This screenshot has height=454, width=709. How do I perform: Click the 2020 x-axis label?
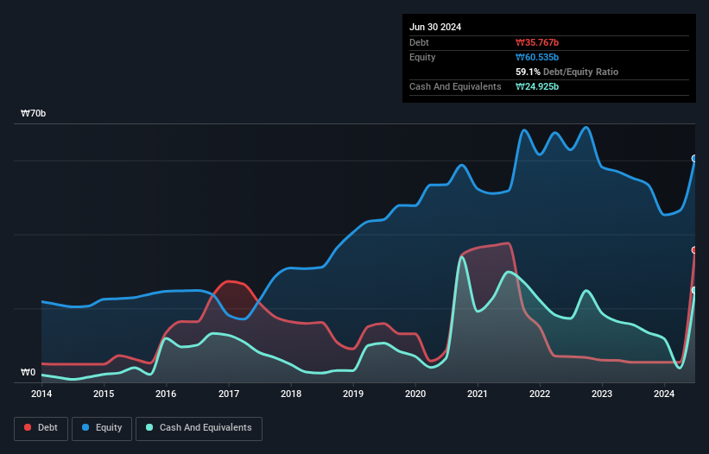(415, 394)
